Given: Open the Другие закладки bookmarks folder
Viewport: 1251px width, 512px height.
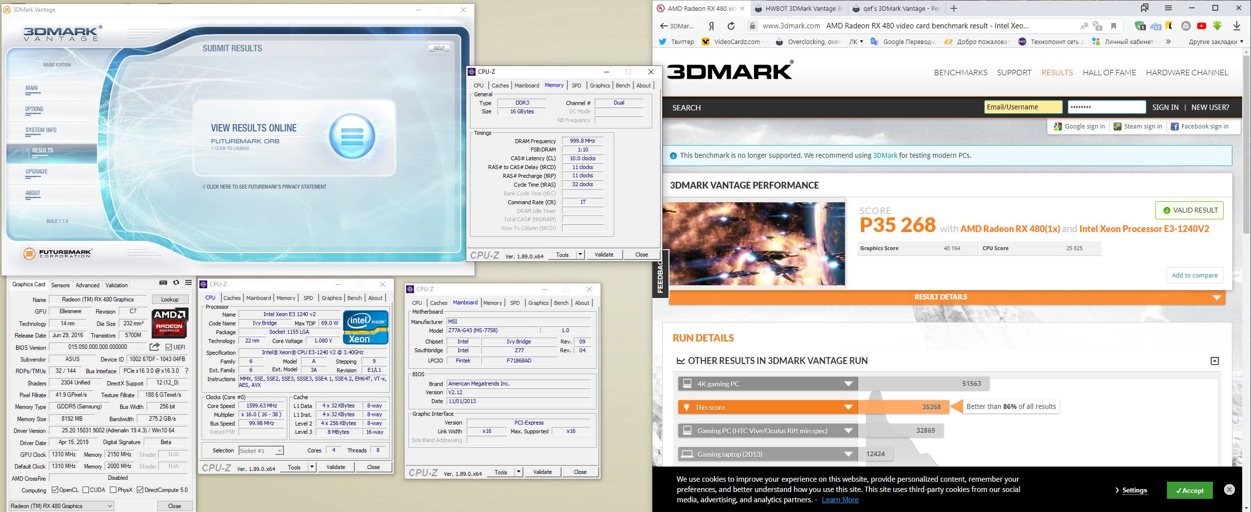Looking at the screenshot, I should click(x=1216, y=42).
